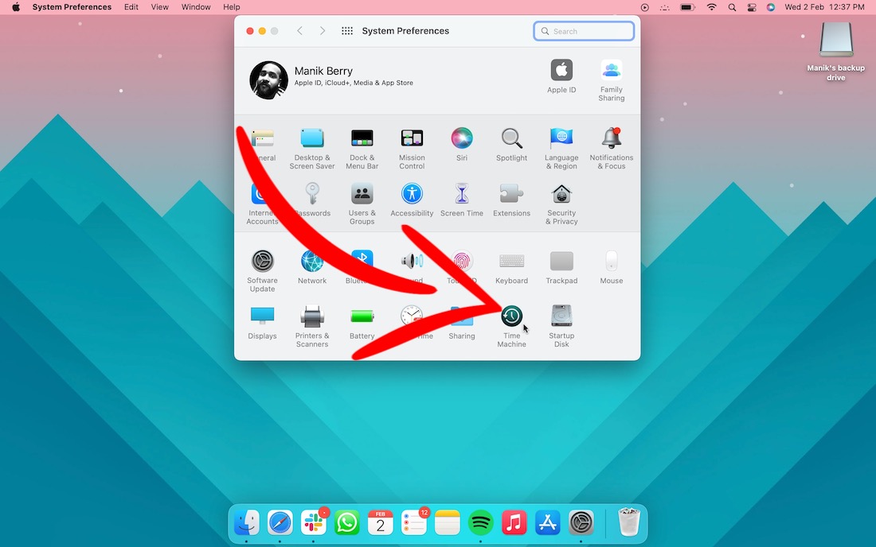
Task: Open Battery preferences
Action: pos(362,316)
